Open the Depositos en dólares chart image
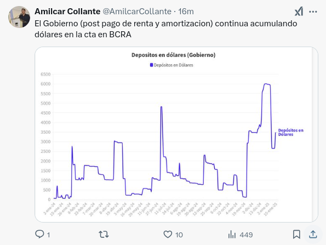Image resolution: width=326 pixels, height=245 pixels. (176, 135)
